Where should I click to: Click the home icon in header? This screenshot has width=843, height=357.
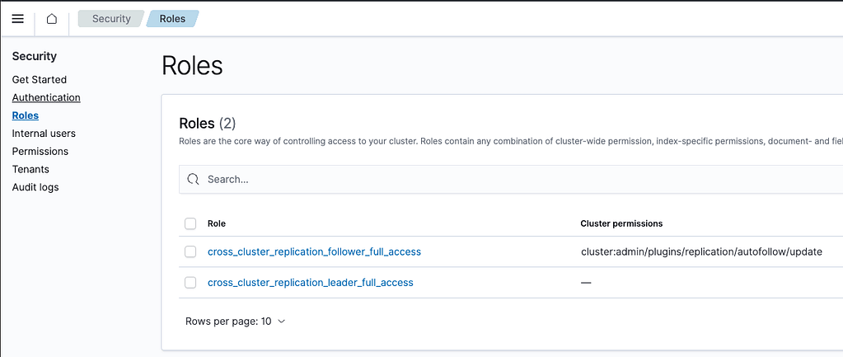tap(52, 19)
